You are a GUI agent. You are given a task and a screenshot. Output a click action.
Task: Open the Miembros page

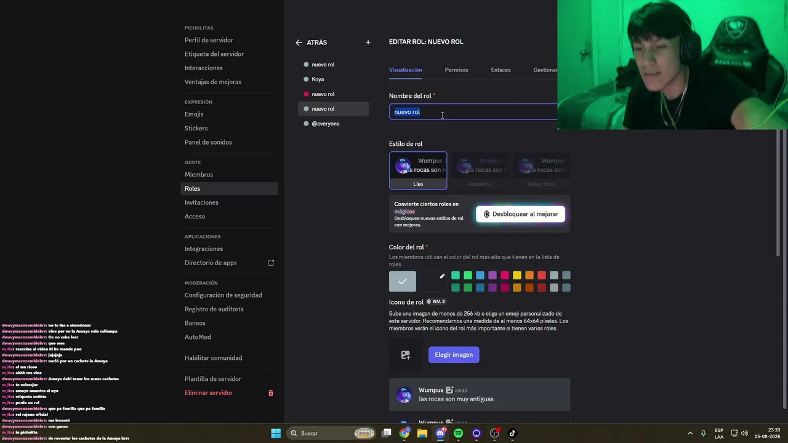click(229, 175)
